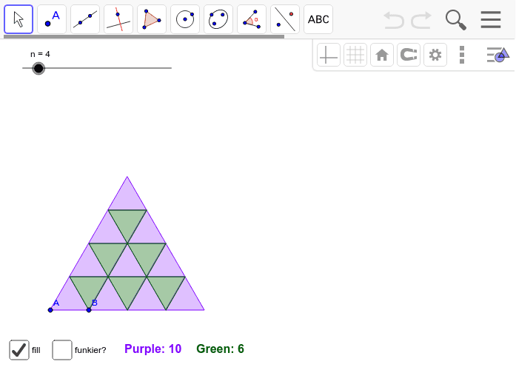
Task: Select the Move arrow tool
Action: pos(19,19)
